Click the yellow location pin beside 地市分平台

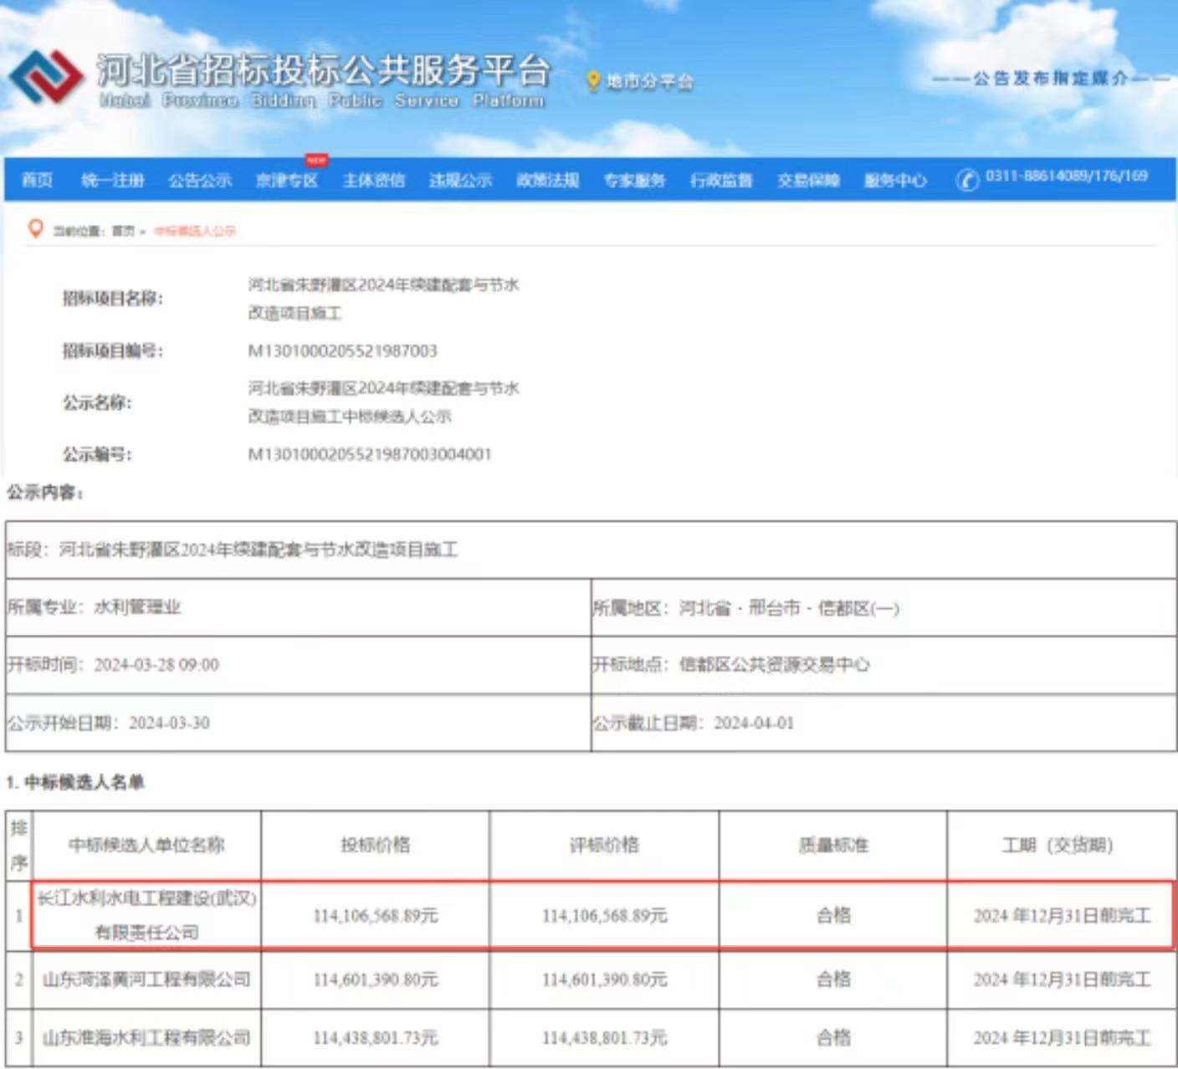click(x=593, y=81)
